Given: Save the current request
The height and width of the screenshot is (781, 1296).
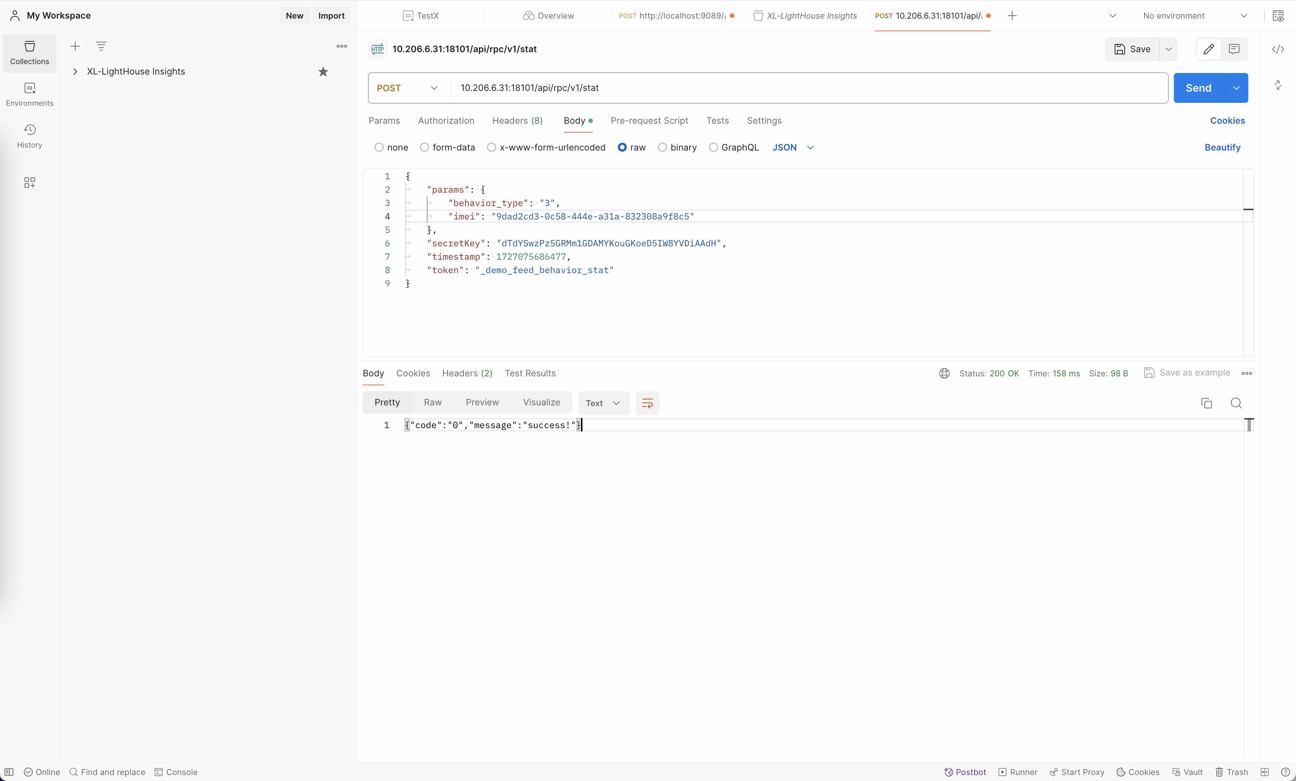Looking at the screenshot, I should [x=1133, y=49].
